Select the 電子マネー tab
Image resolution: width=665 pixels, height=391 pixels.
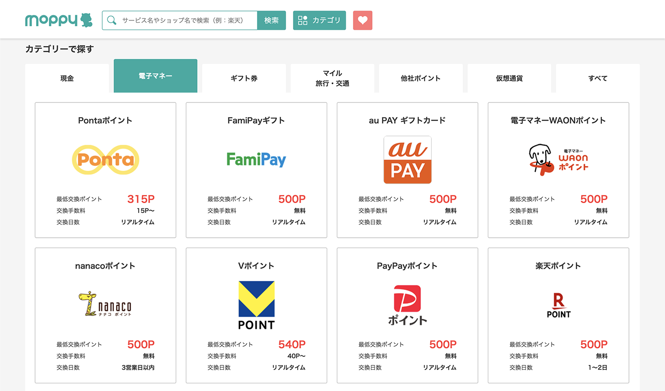(x=155, y=76)
